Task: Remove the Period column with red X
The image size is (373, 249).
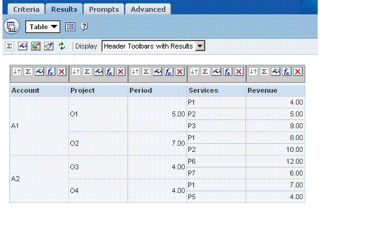Action: (x=180, y=72)
